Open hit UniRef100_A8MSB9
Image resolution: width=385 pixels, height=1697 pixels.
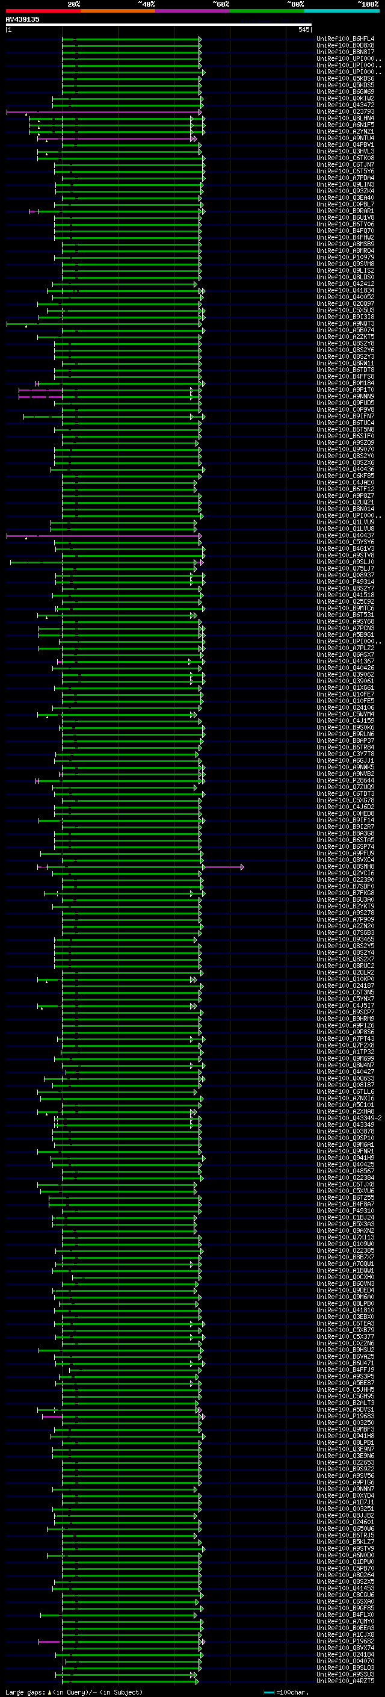point(345,244)
